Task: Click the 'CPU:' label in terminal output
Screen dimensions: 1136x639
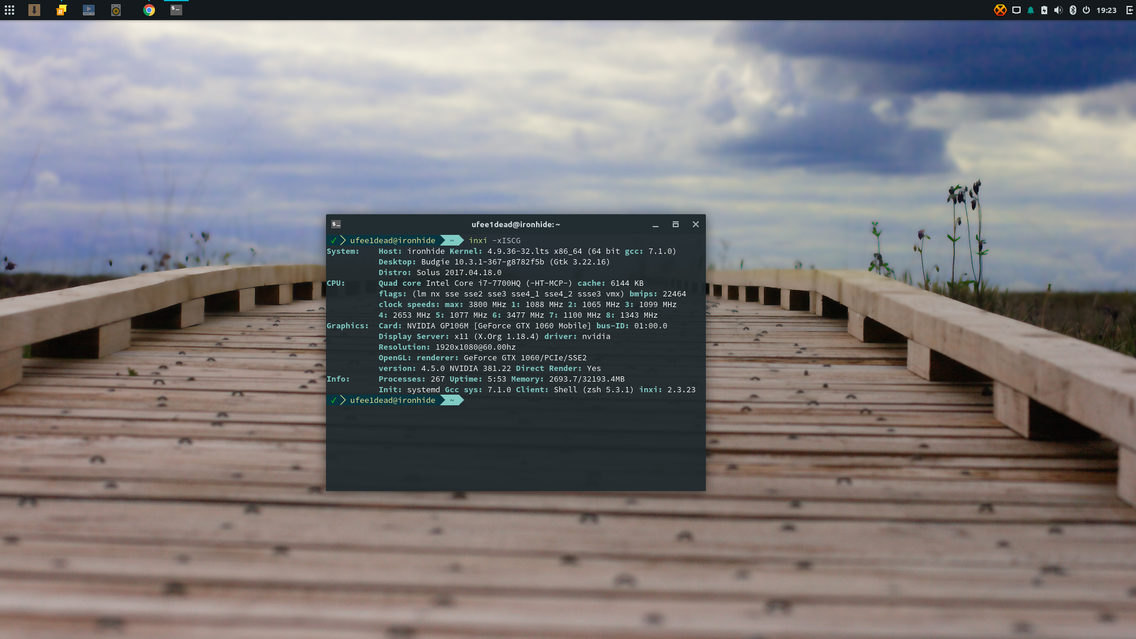Action: coord(336,283)
